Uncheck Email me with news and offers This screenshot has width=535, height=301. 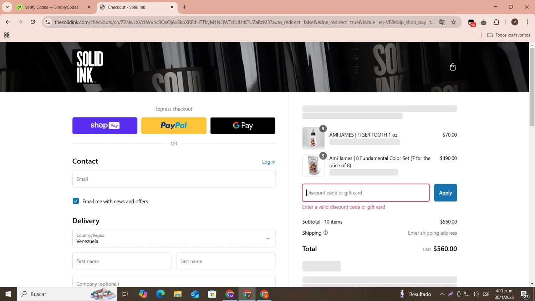pyautogui.click(x=76, y=201)
